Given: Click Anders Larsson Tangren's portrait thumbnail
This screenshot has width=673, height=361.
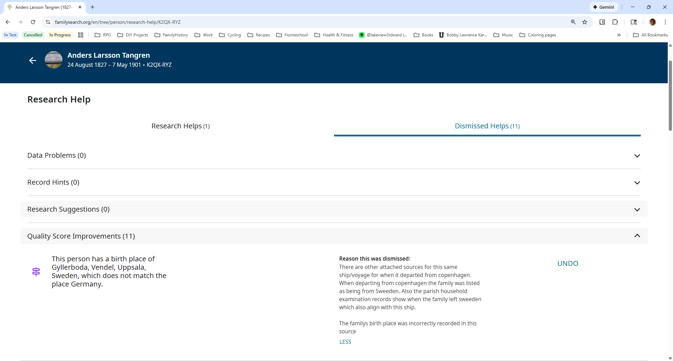Looking at the screenshot, I should click(54, 60).
